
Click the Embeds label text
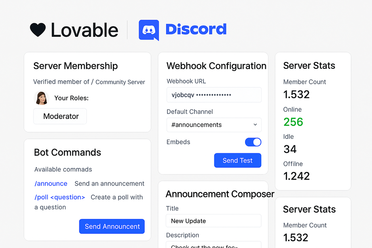tap(178, 142)
